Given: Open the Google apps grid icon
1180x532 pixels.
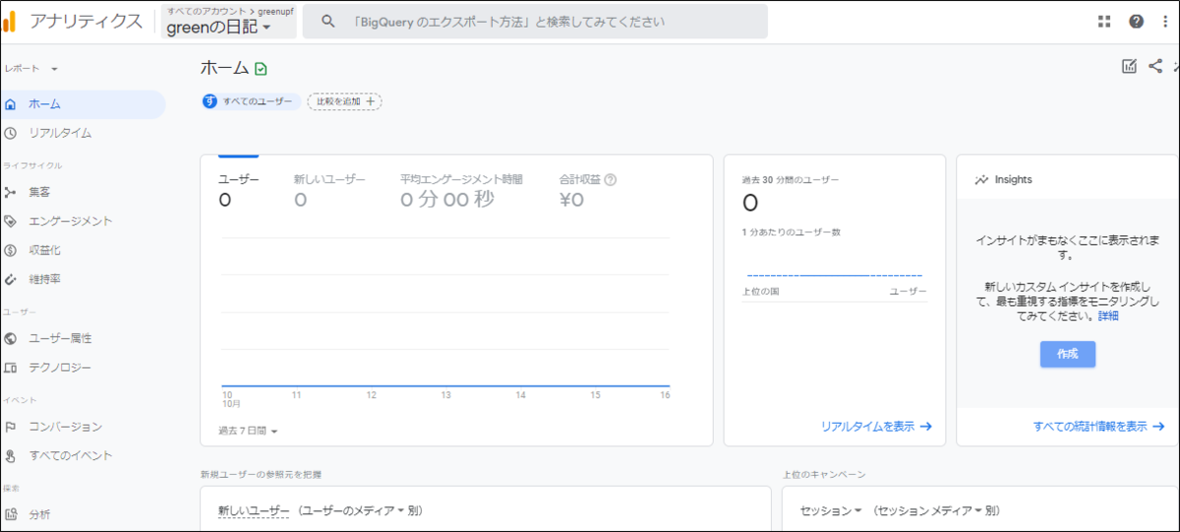Looking at the screenshot, I should coord(1104,22).
